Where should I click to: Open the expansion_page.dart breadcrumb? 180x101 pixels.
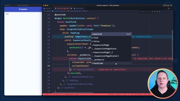(59, 11)
